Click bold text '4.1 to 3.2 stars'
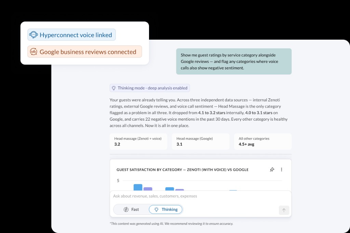The height and width of the screenshot is (233, 350). (x=212, y=113)
